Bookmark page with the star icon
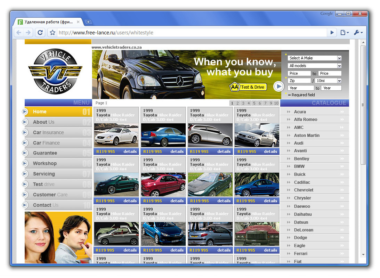Image resolution: width=380 pixels, height=278 pixels. click(x=52, y=32)
